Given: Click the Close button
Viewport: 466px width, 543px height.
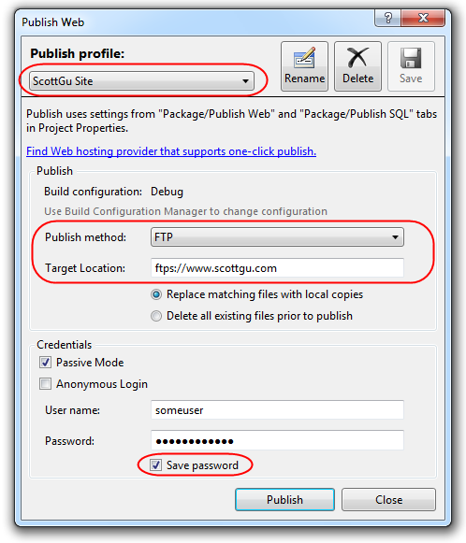Looking at the screenshot, I should (x=388, y=500).
